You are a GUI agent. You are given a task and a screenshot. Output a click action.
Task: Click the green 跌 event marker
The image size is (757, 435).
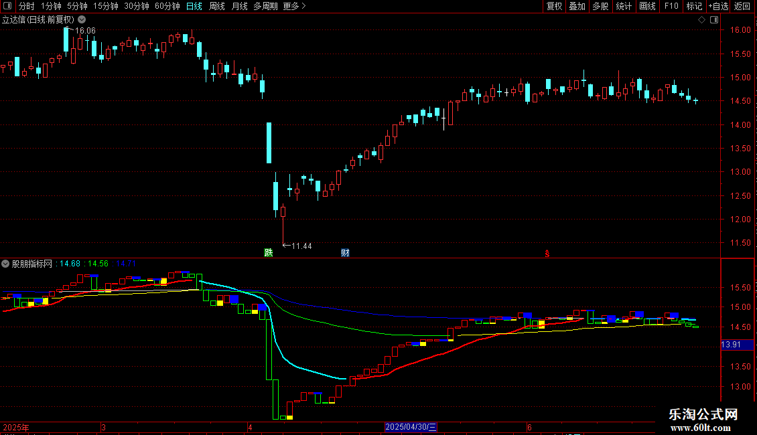coord(269,253)
